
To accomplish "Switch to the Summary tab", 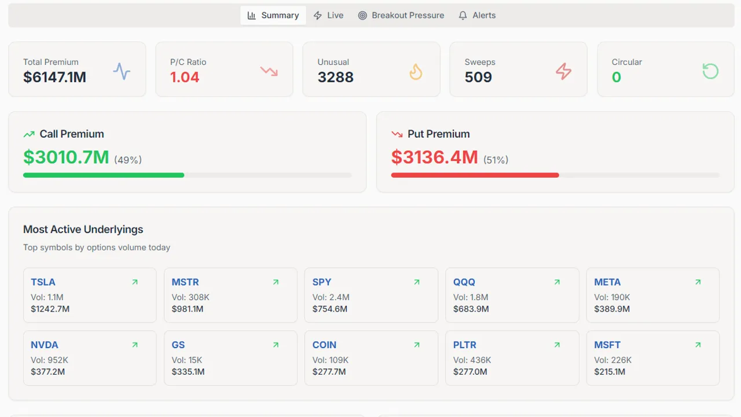I will (x=273, y=16).
